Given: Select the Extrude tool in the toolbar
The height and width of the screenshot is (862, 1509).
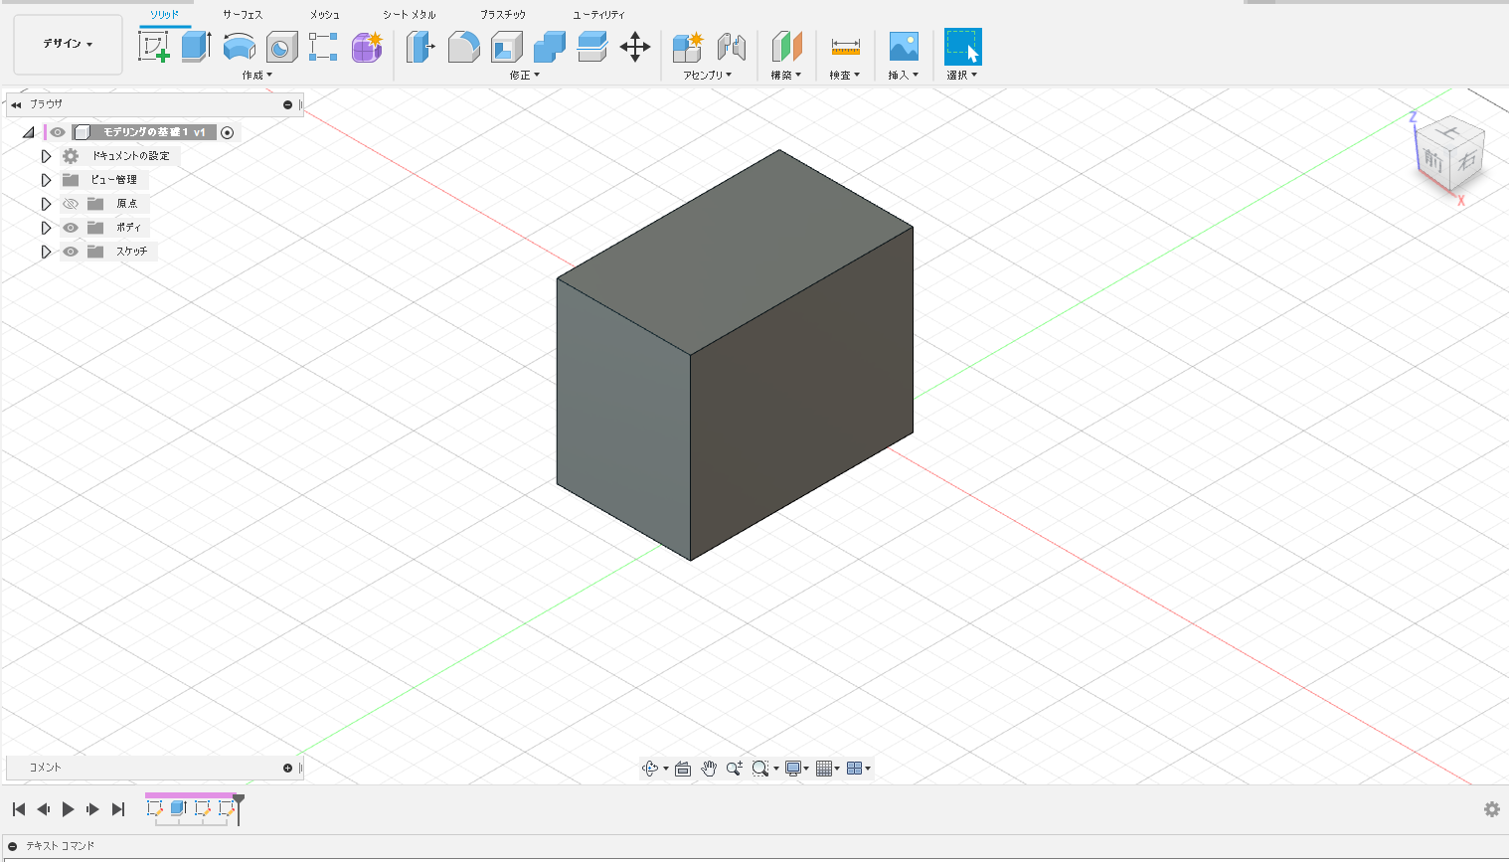Looking at the screenshot, I should point(196,46).
